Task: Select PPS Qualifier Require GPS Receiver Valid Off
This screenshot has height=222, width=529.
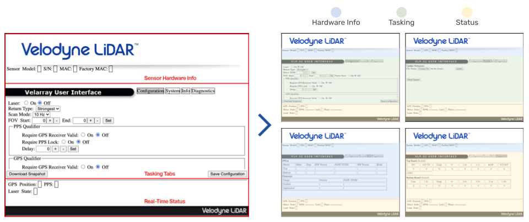Action: coord(98,135)
